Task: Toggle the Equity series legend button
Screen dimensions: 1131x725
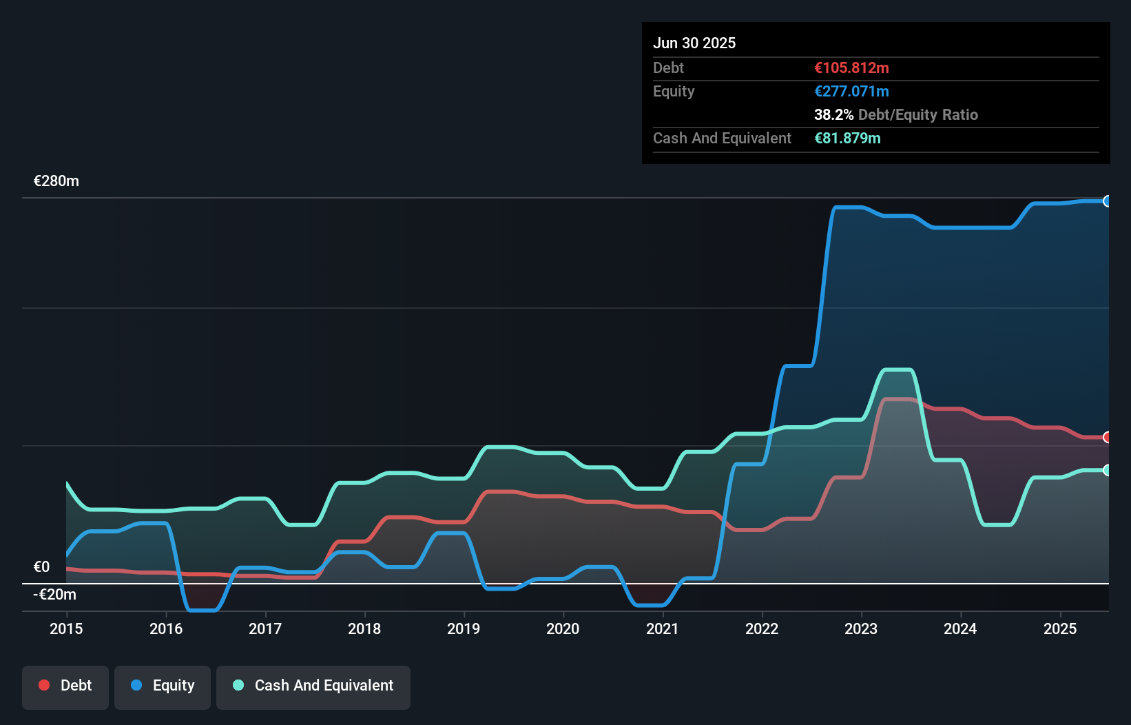Action: point(163,687)
